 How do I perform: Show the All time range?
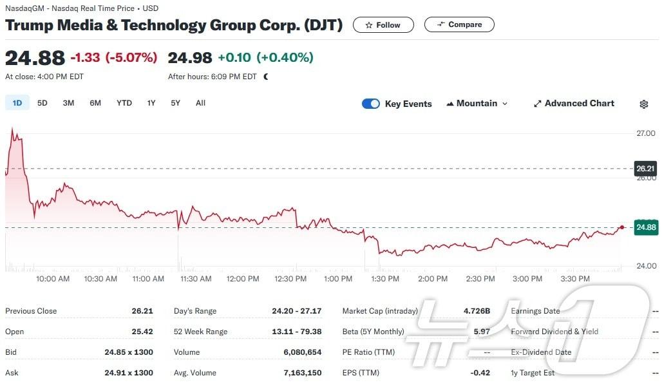tap(200, 103)
